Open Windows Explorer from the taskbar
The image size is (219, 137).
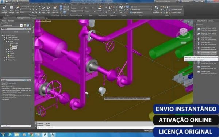tap(17, 134)
